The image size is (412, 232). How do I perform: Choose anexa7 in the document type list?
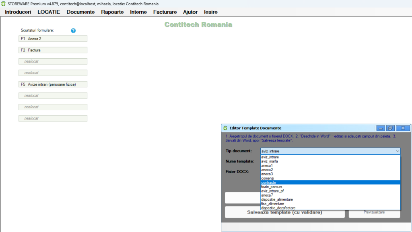click(330, 195)
